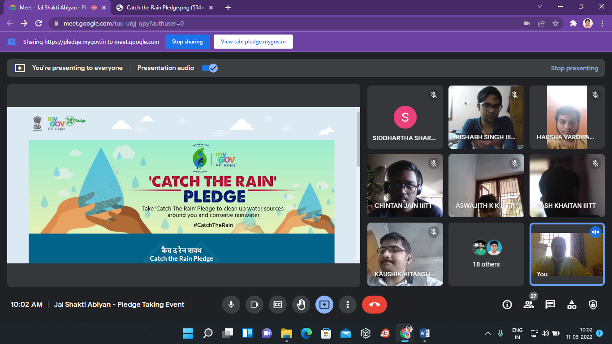The width and height of the screenshot is (612, 344).
Task: Go back in browser history
Action: click(10, 23)
